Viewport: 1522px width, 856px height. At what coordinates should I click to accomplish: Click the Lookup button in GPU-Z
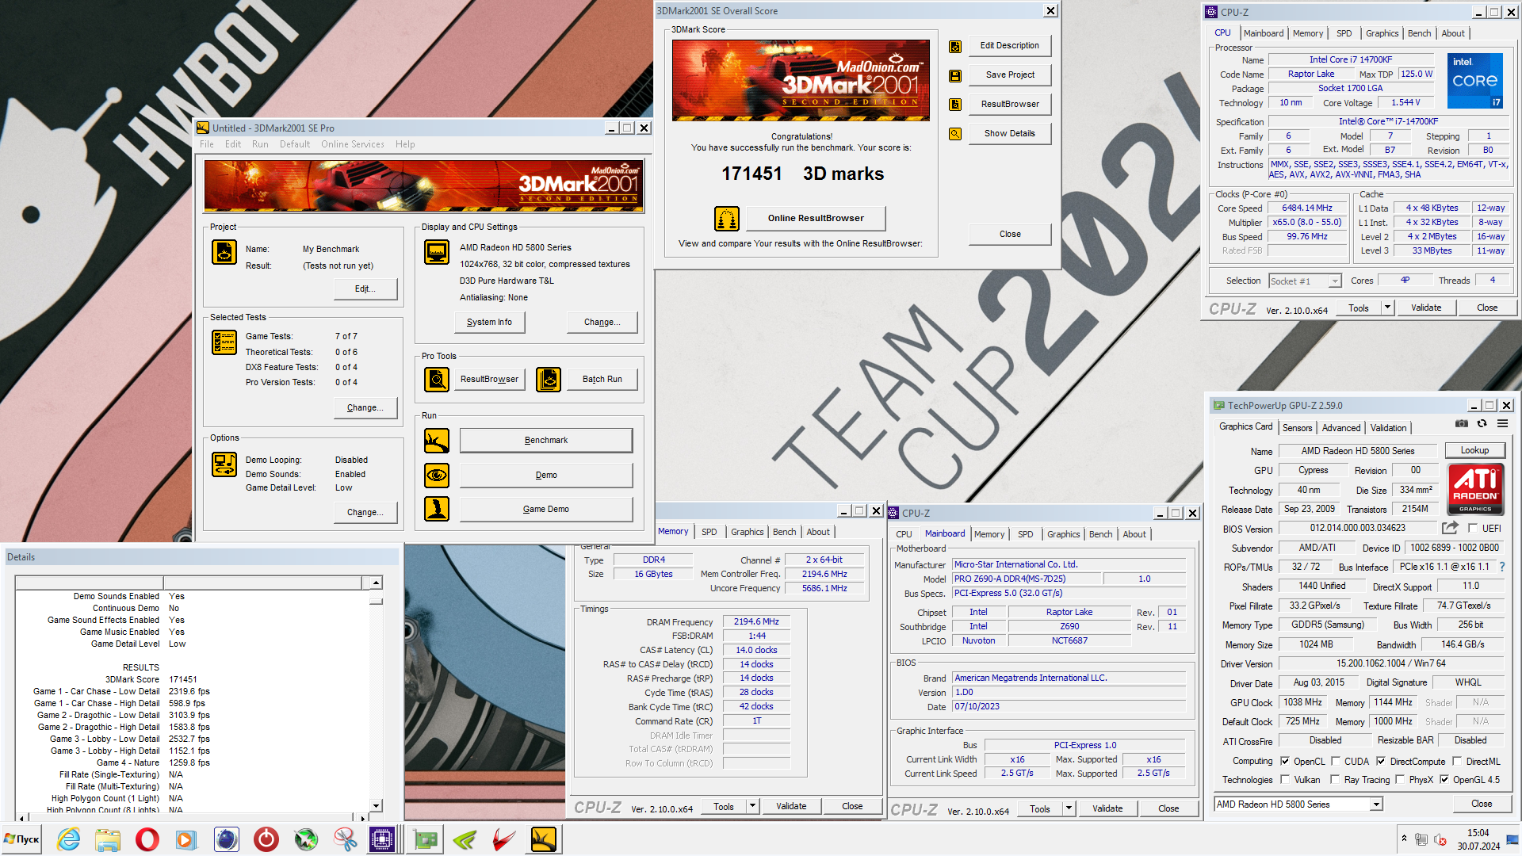1474,450
